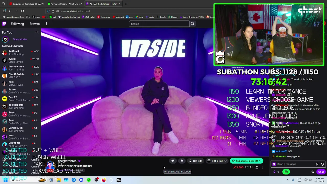Click chat username lockzwttf
Image resolution: width=327 pixels, height=184 pixels.
pos(281,151)
